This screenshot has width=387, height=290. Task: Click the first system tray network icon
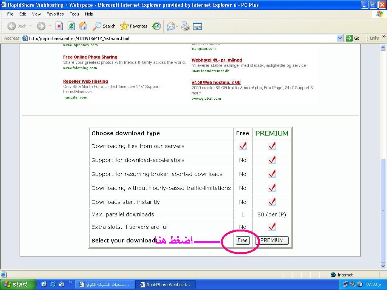click(345, 284)
